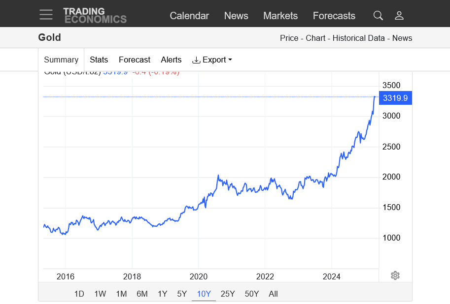Image resolution: width=450 pixels, height=304 pixels.
Task: Expand the Export dropdown
Action: coord(212,60)
